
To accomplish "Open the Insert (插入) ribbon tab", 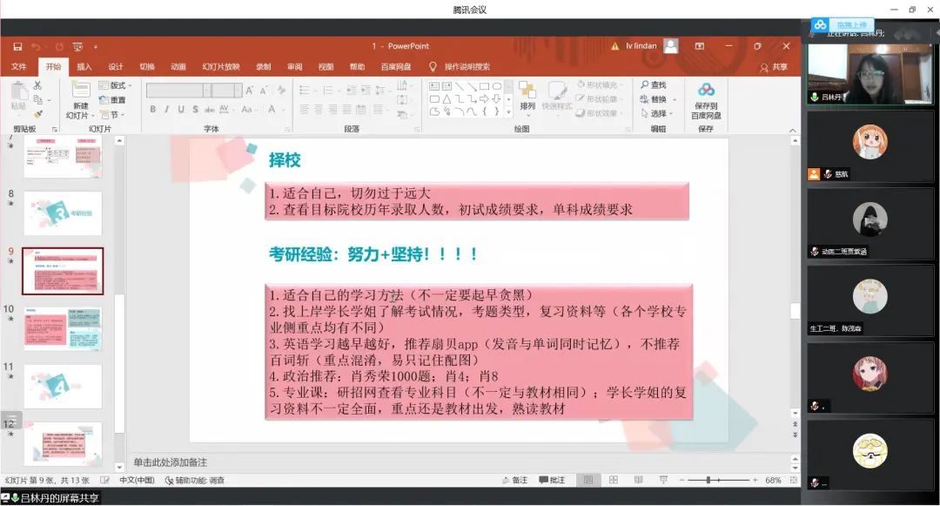I will (84, 67).
